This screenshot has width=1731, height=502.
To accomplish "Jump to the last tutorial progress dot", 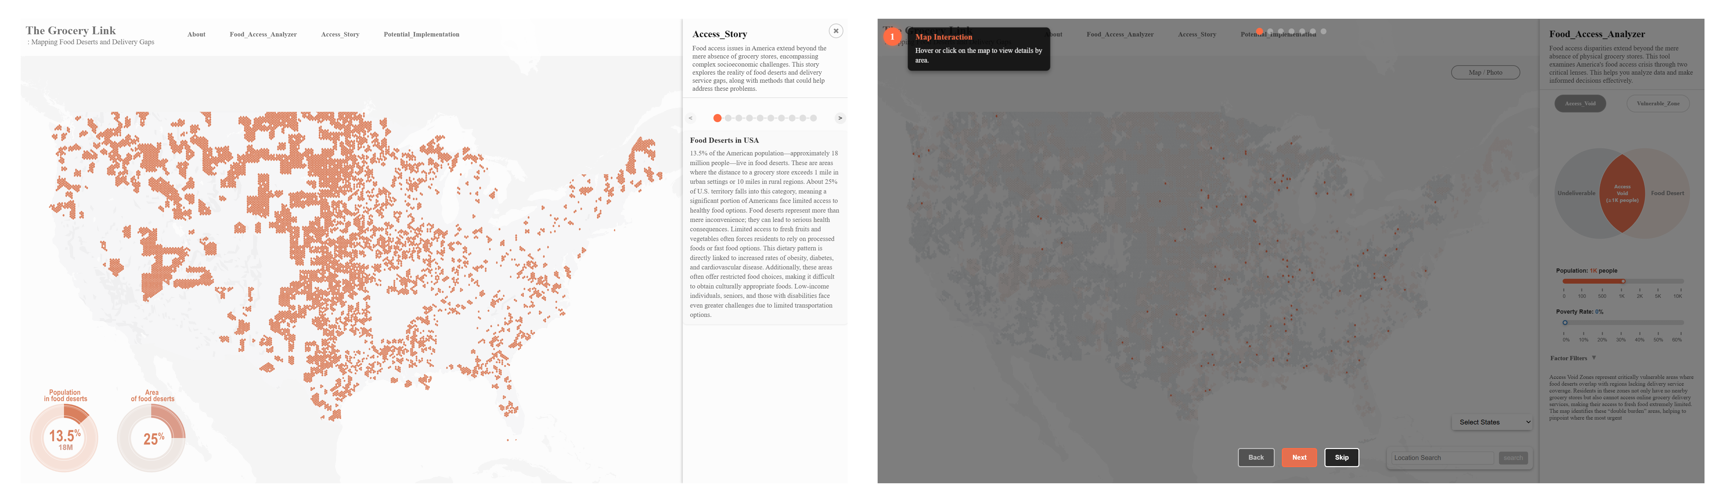I will point(1323,32).
